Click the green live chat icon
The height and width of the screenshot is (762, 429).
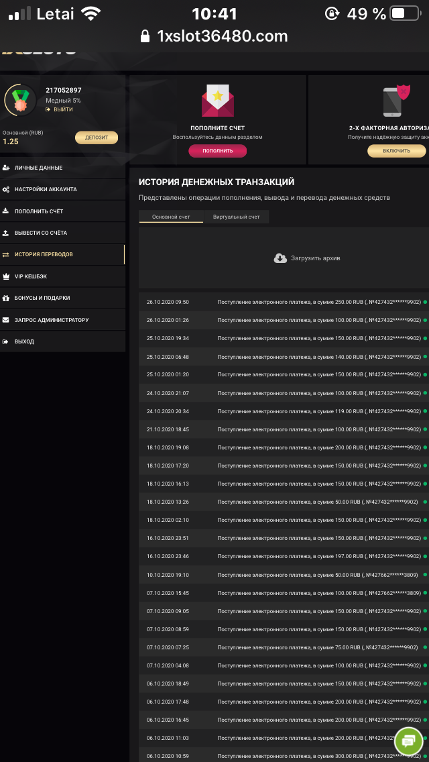coord(408,741)
